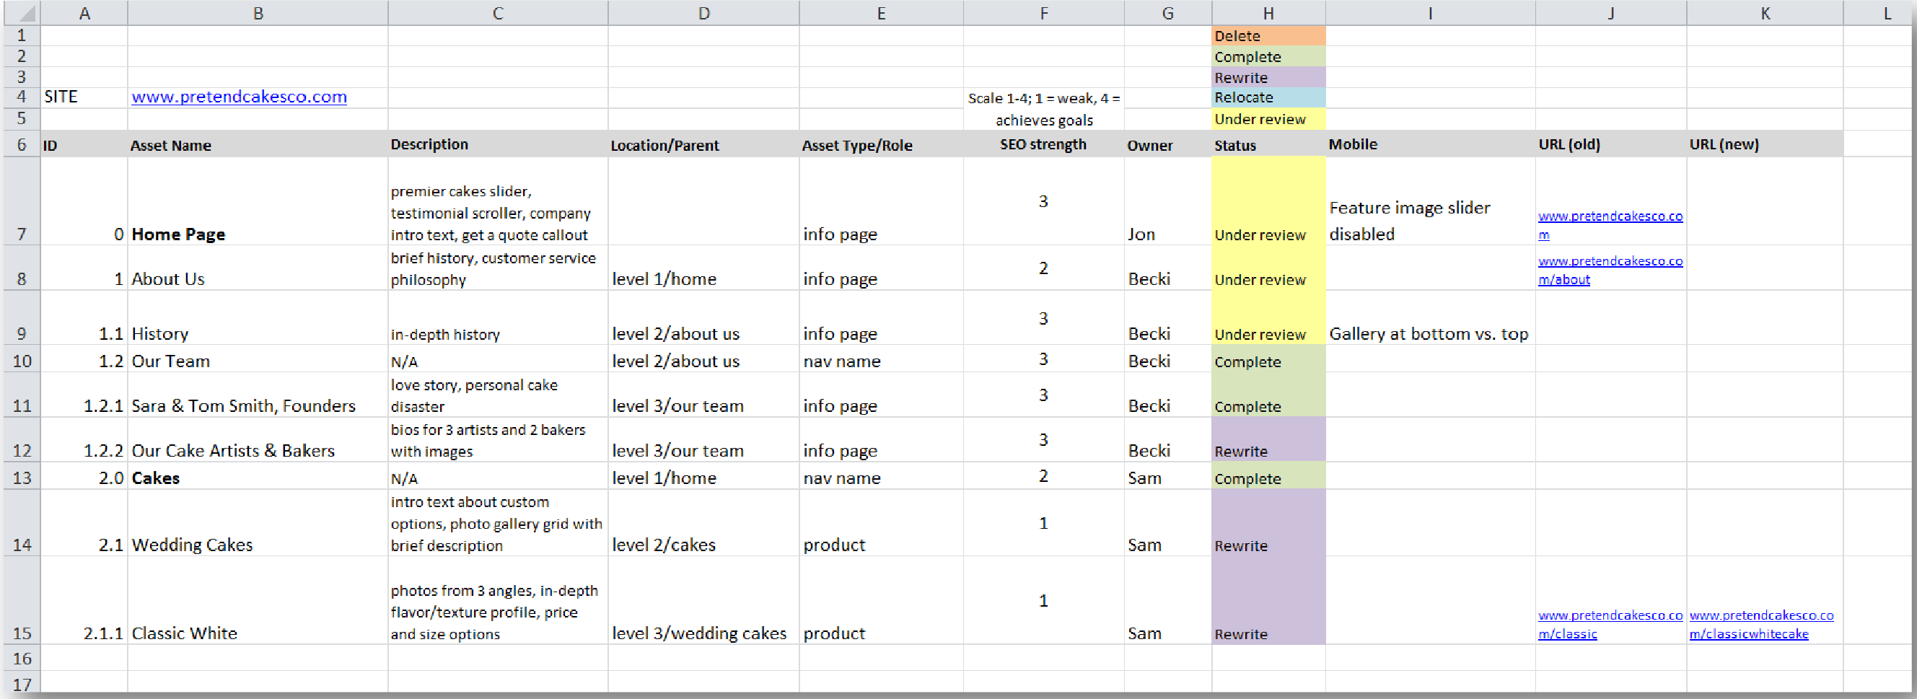Click the love story, personal cake disaster cell
Screen dimensions: 1917x699
498,395
